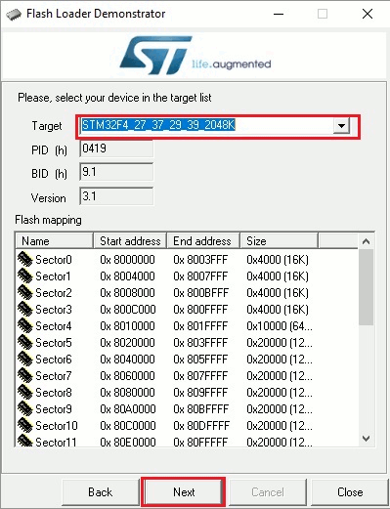Proceed with the Next button

[184, 492]
